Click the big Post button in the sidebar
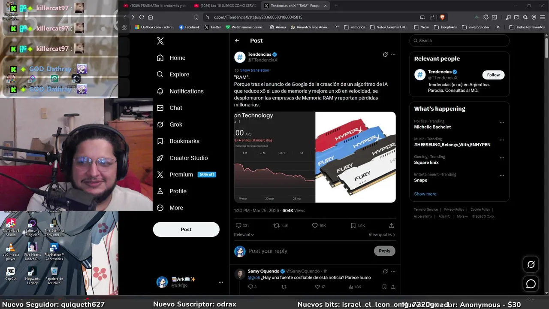549x309 pixels. (186, 230)
